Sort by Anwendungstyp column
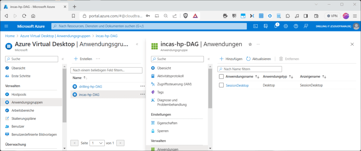This screenshot has height=151, width=361. pyautogui.click(x=278, y=76)
